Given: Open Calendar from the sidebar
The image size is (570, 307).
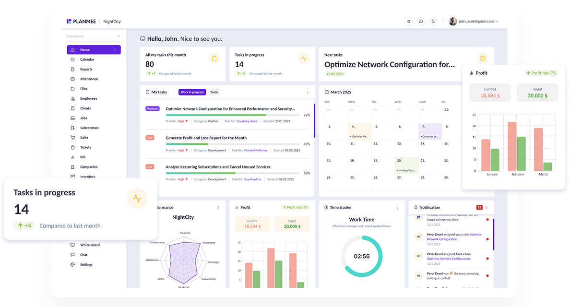Looking at the screenshot, I should pyautogui.click(x=87, y=59).
